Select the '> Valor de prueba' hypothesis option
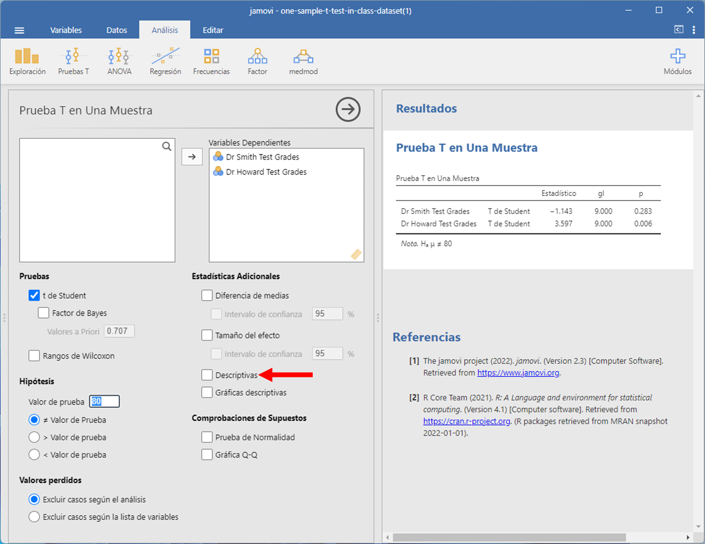The image size is (705, 544). click(34, 437)
